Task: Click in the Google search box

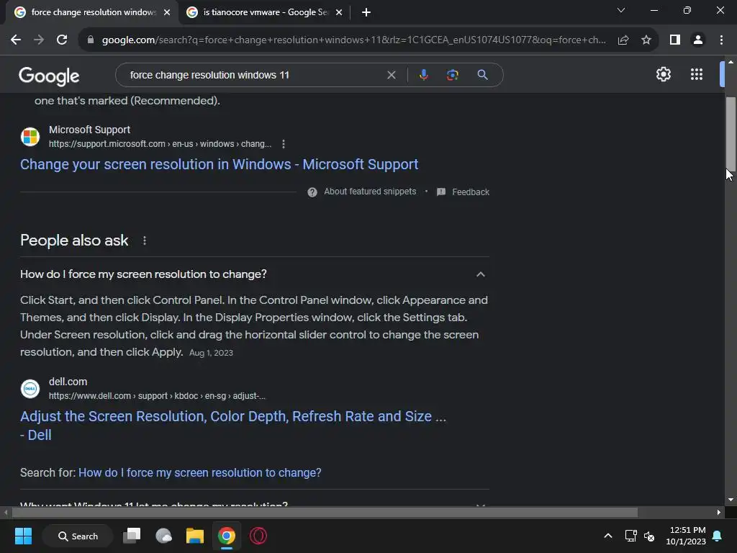Action: 254,75
